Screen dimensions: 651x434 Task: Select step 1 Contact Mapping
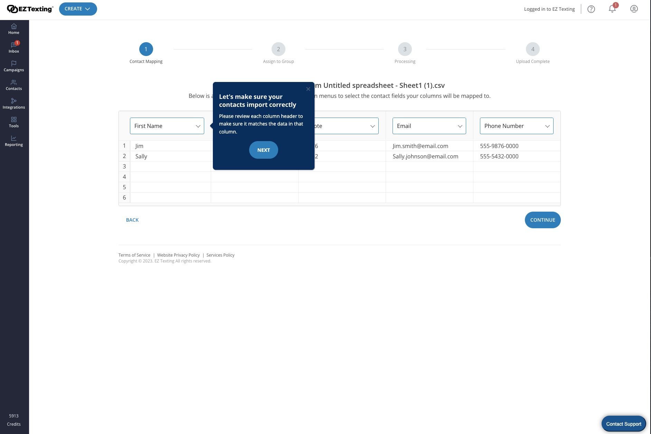(146, 53)
